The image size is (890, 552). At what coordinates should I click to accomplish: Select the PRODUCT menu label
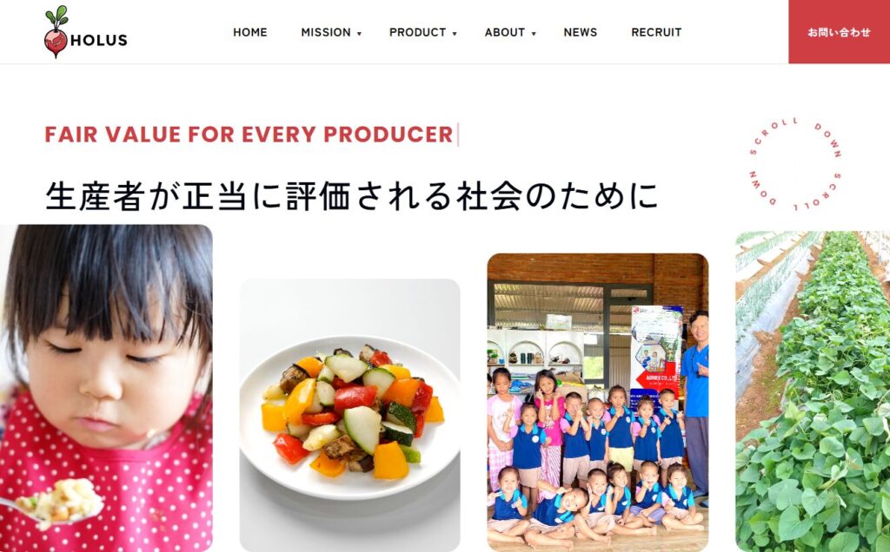[x=417, y=32]
